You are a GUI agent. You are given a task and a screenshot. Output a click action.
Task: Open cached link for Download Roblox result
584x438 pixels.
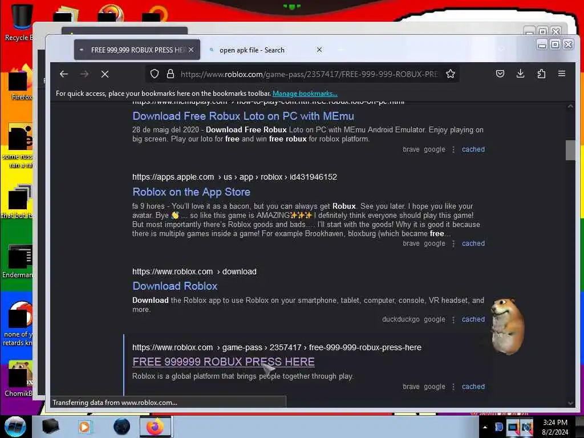click(473, 319)
